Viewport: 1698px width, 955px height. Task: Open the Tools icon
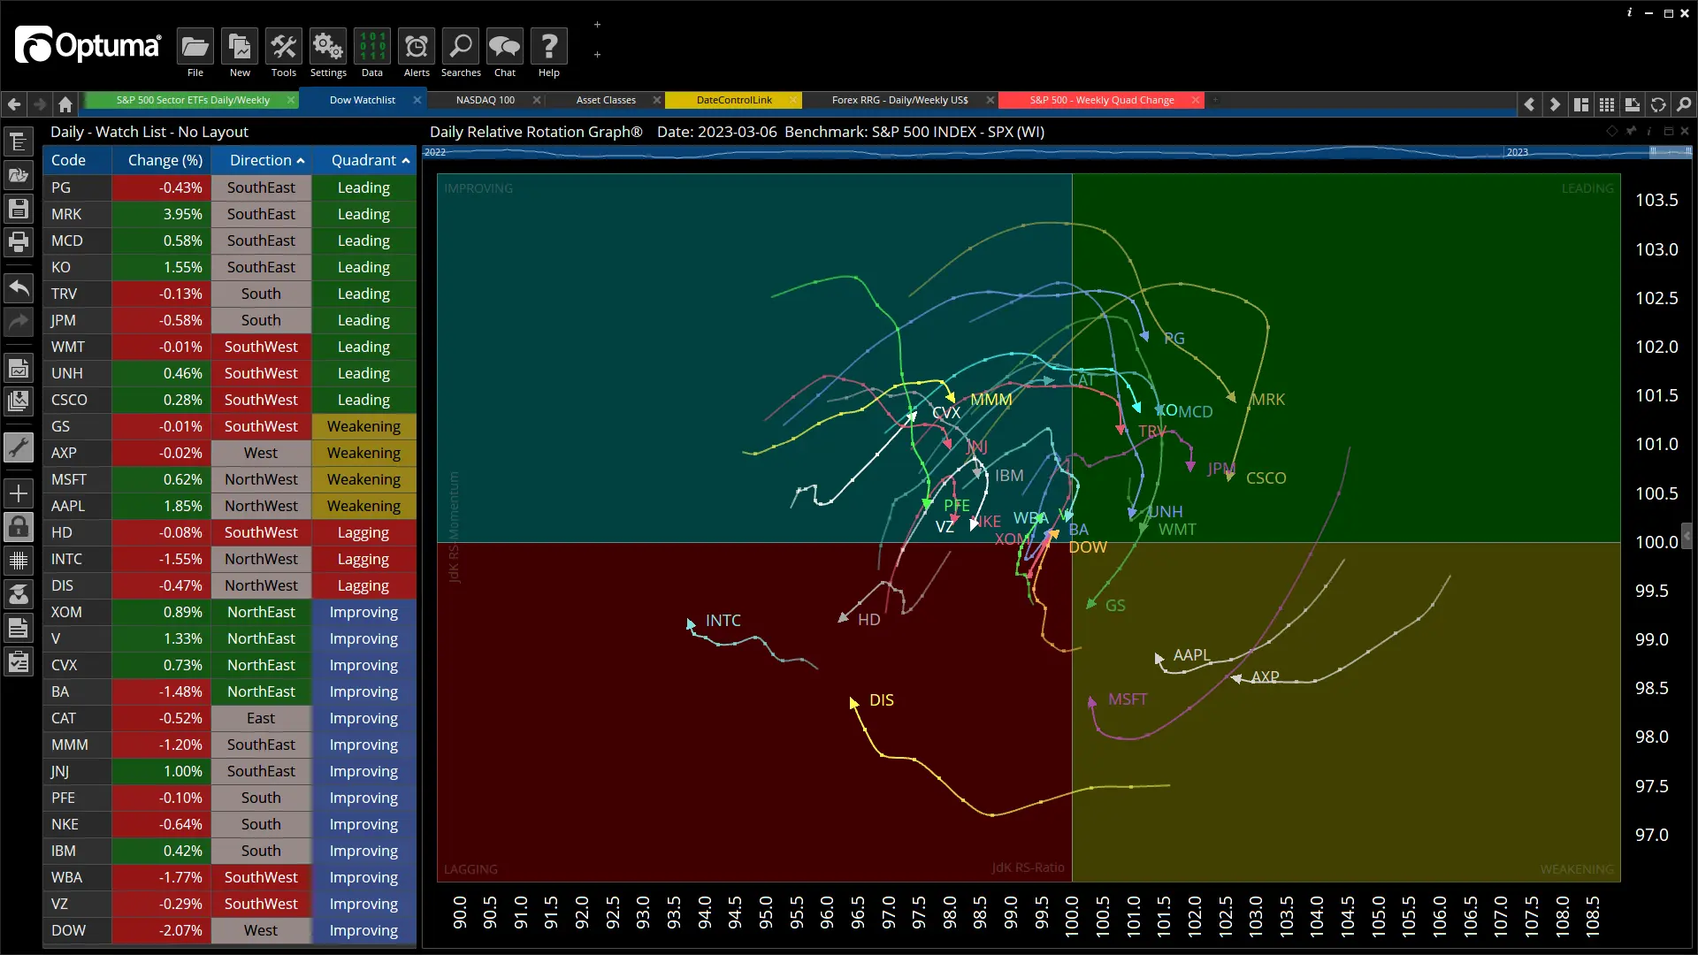tap(283, 47)
